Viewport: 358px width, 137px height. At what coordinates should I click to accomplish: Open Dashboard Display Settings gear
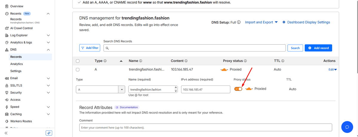click(x=284, y=22)
